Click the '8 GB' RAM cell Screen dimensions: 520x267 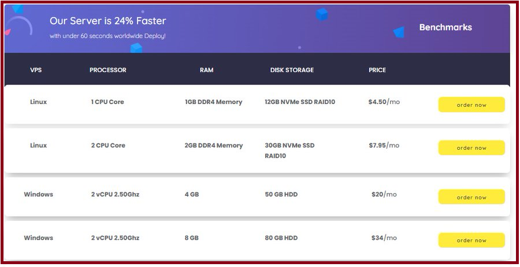[x=192, y=238]
